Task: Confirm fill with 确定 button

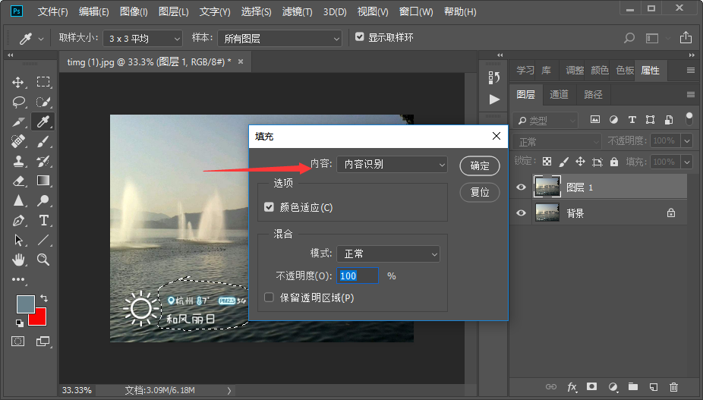Action: click(x=480, y=165)
